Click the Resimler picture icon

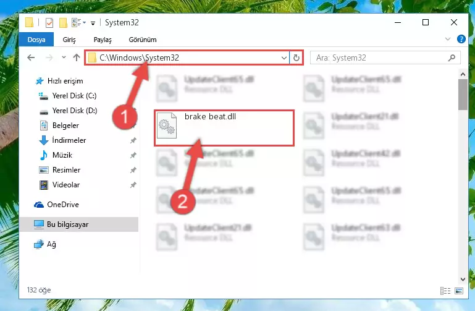pos(44,170)
